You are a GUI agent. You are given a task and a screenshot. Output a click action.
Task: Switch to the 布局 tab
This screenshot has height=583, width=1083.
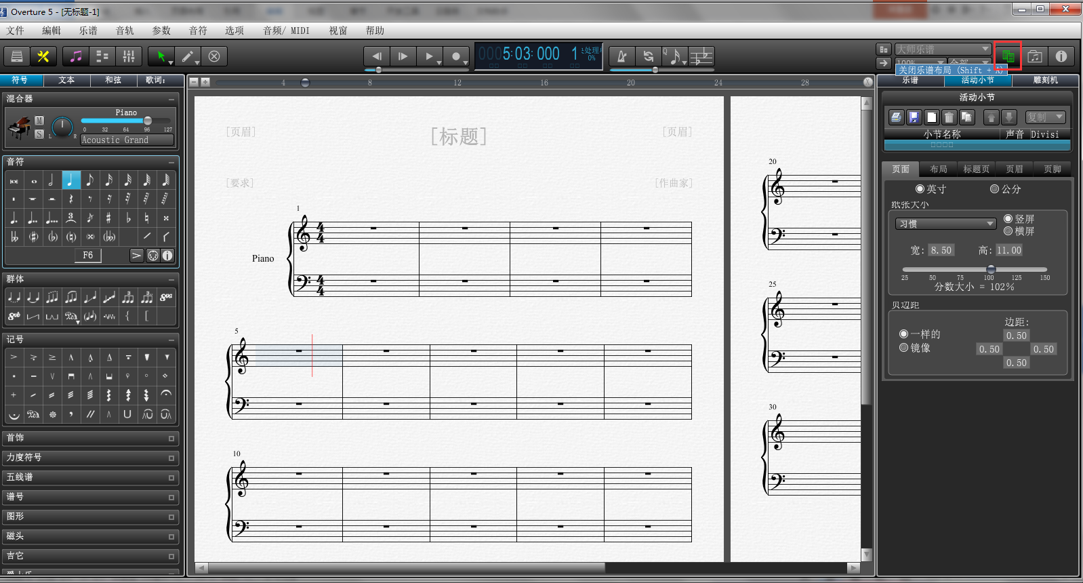[x=939, y=169]
